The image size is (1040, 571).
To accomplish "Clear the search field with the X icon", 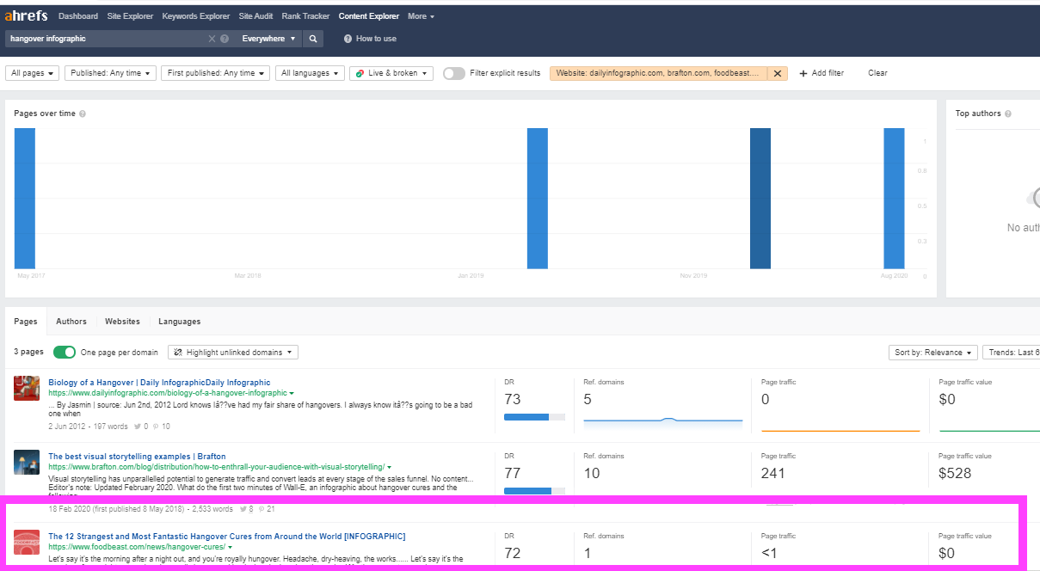I will pos(212,39).
